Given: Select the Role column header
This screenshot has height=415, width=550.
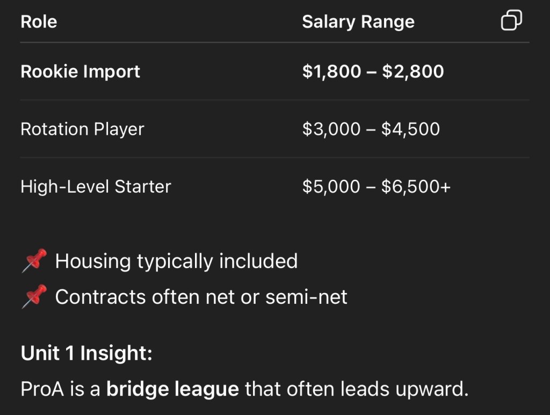Looking at the screenshot, I should click(39, 22).
